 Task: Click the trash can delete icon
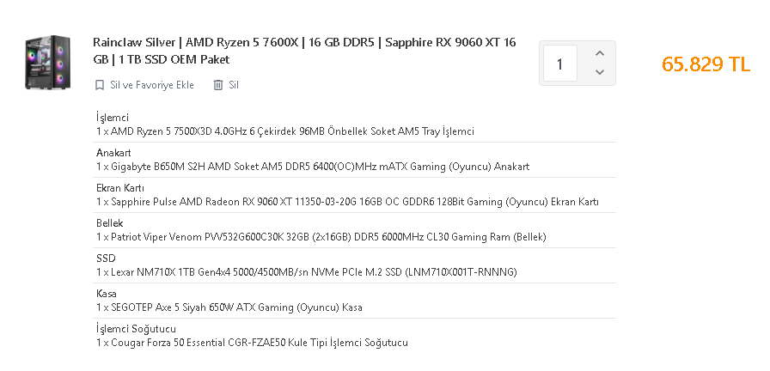tap(218, 85)
